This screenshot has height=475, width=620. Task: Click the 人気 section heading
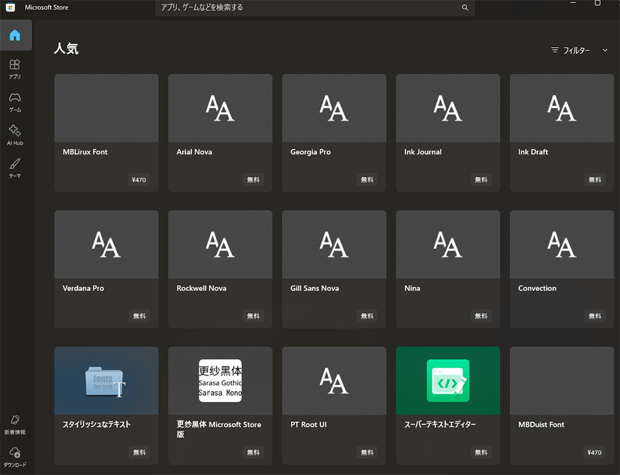(x=66, y=48)
